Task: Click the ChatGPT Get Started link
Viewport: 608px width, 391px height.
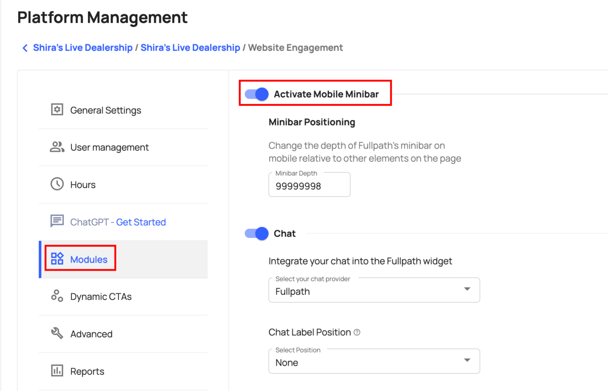Action: point(141,222)
